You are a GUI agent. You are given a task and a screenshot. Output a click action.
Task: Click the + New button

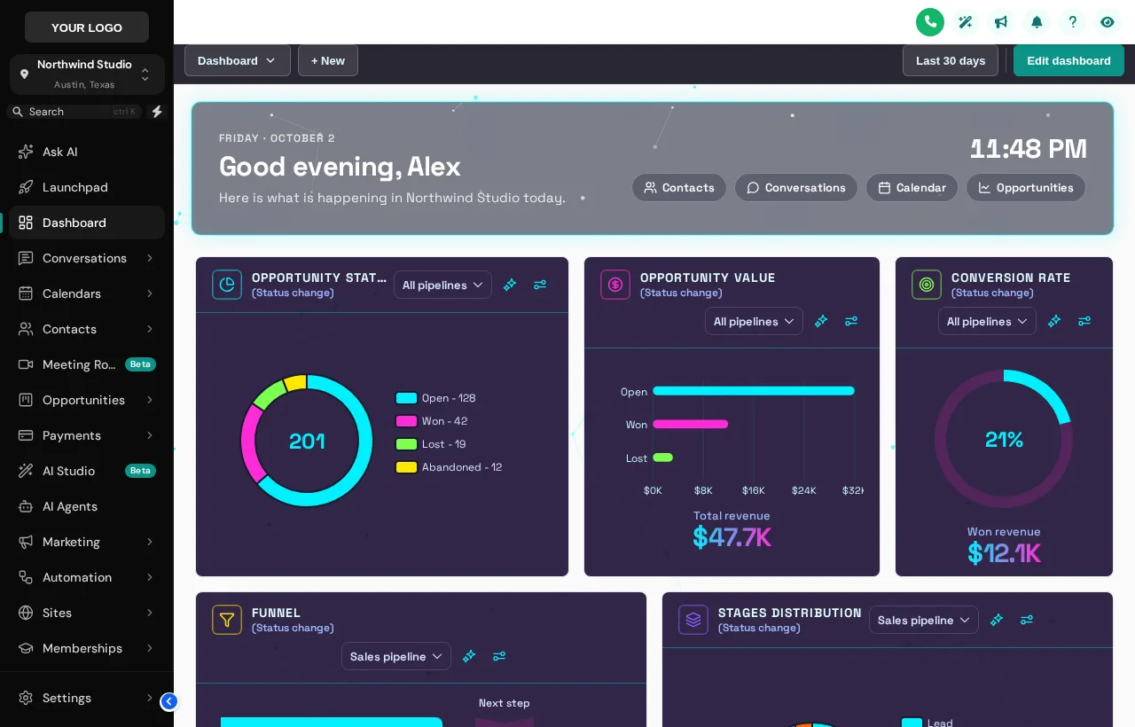point(328,60)
